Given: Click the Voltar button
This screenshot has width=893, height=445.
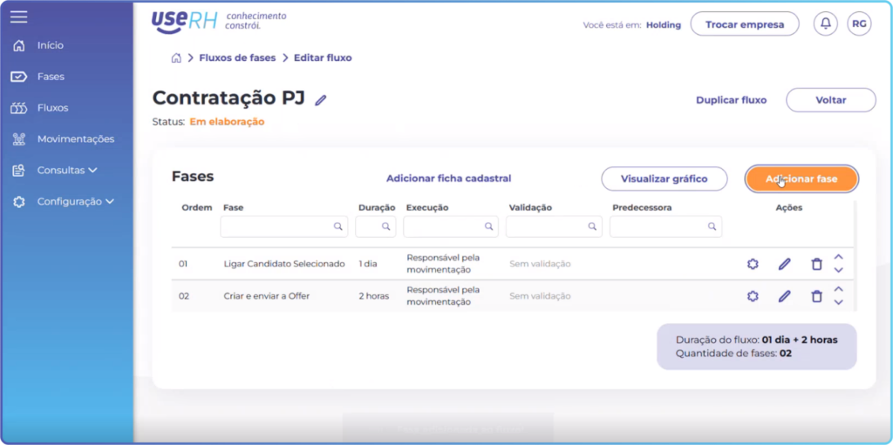Looking at the screenshot, I should click(x=831, y=100).
